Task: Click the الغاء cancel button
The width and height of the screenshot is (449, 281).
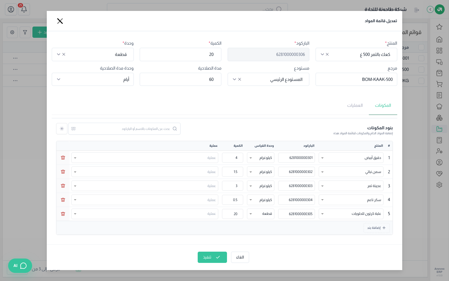Action: point(240,257)
